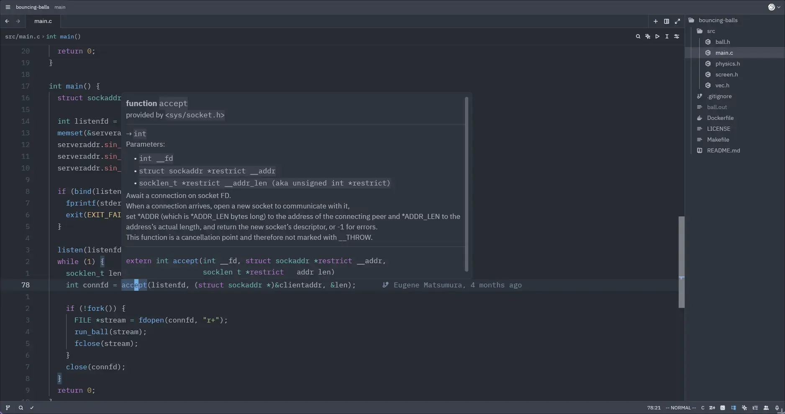785x414 pixels.
Task: Open README.md in the project panel
Action: pos(723,150)
